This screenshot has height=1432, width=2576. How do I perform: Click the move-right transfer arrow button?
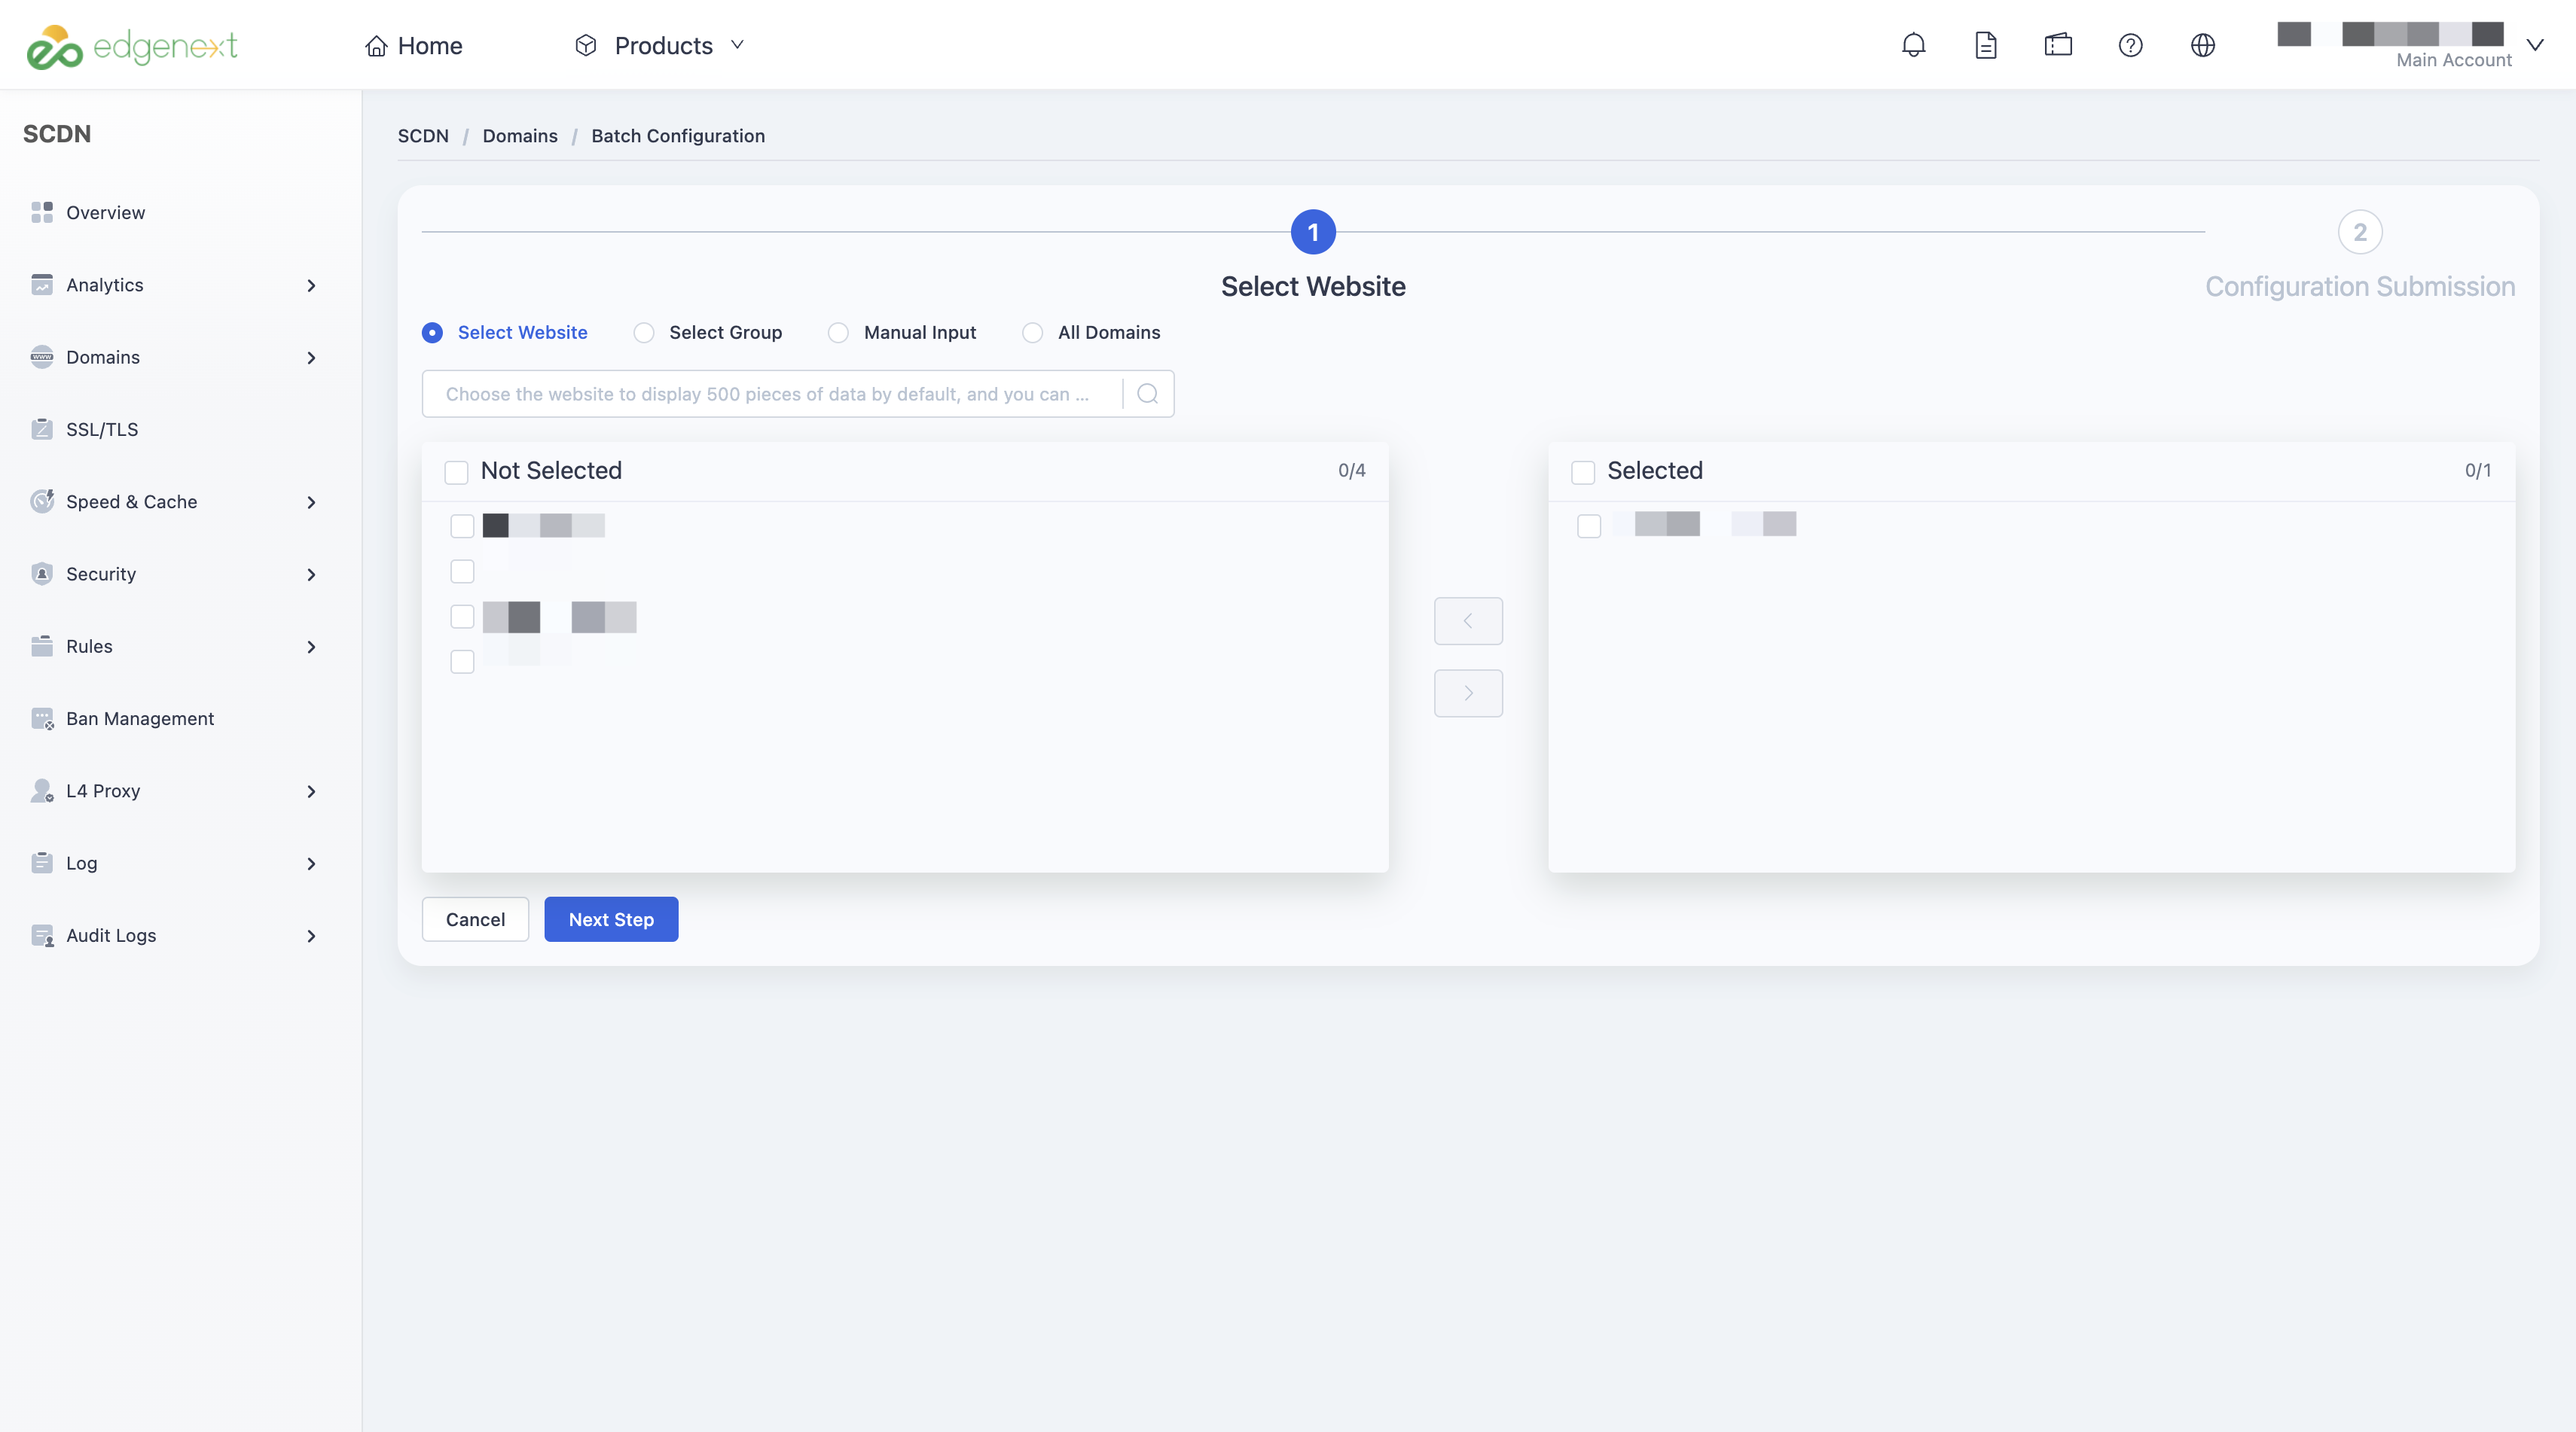pyautogui.click(x=1468, y=693)
